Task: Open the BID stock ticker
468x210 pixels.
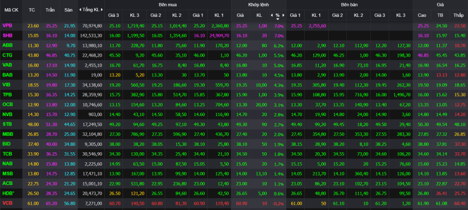Action: (x=6, y=144)
